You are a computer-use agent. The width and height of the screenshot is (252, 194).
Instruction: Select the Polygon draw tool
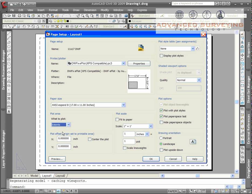9,47
